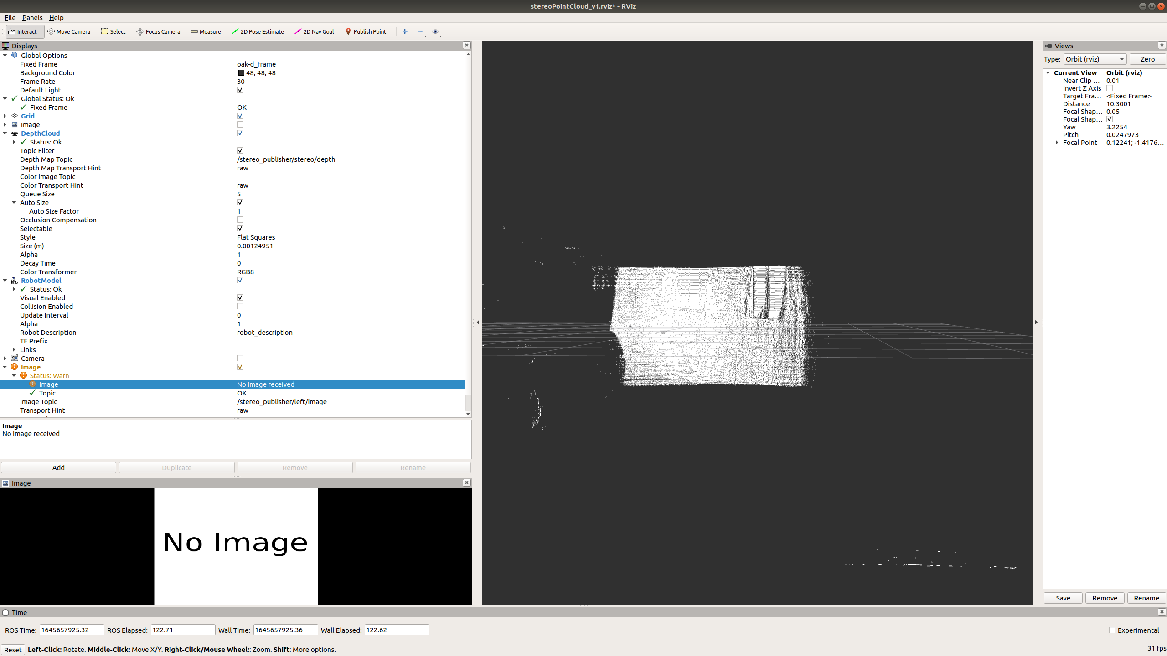Collapse the Global Options tree

tap(5, 55)
